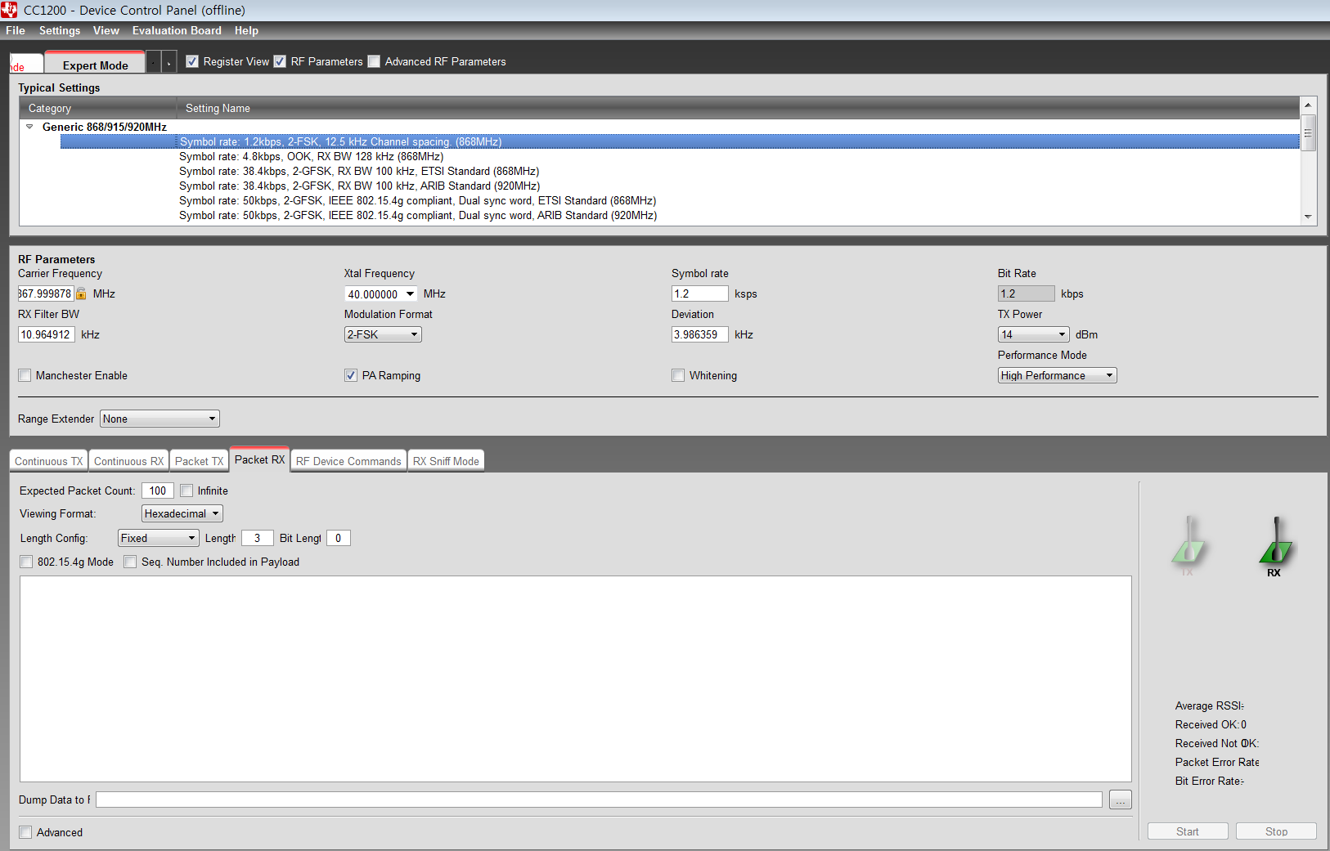Click the Category column header
This screenshot has width=1330, height=851.
pos(98,108)
